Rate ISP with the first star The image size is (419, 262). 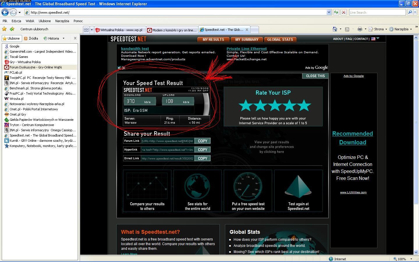pos(246,105)
